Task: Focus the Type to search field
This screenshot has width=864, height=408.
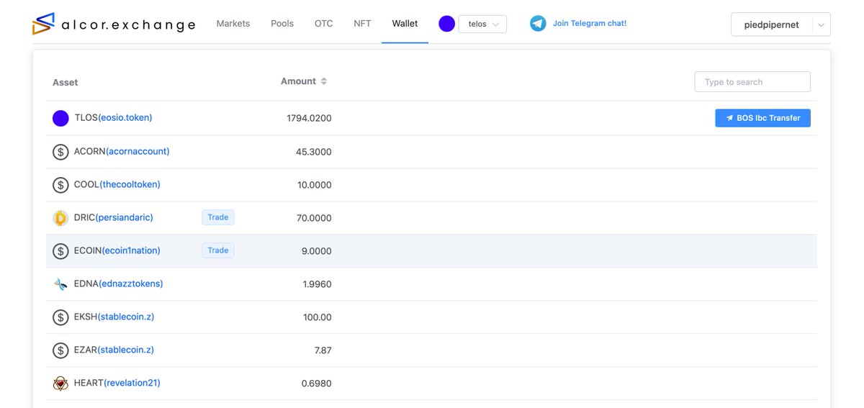Action: (752, 82)
